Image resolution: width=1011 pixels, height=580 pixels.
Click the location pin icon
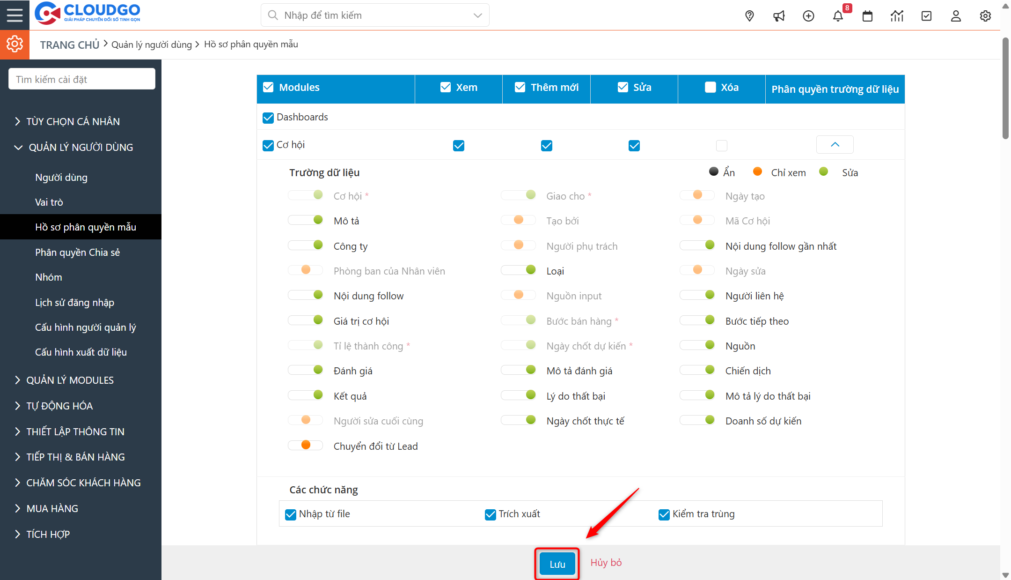click(x=749, y=16)
